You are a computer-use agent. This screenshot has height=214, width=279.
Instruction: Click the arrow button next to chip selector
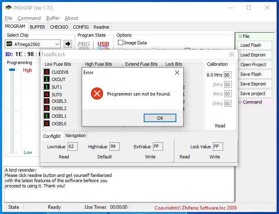click(x=68, y=44)
